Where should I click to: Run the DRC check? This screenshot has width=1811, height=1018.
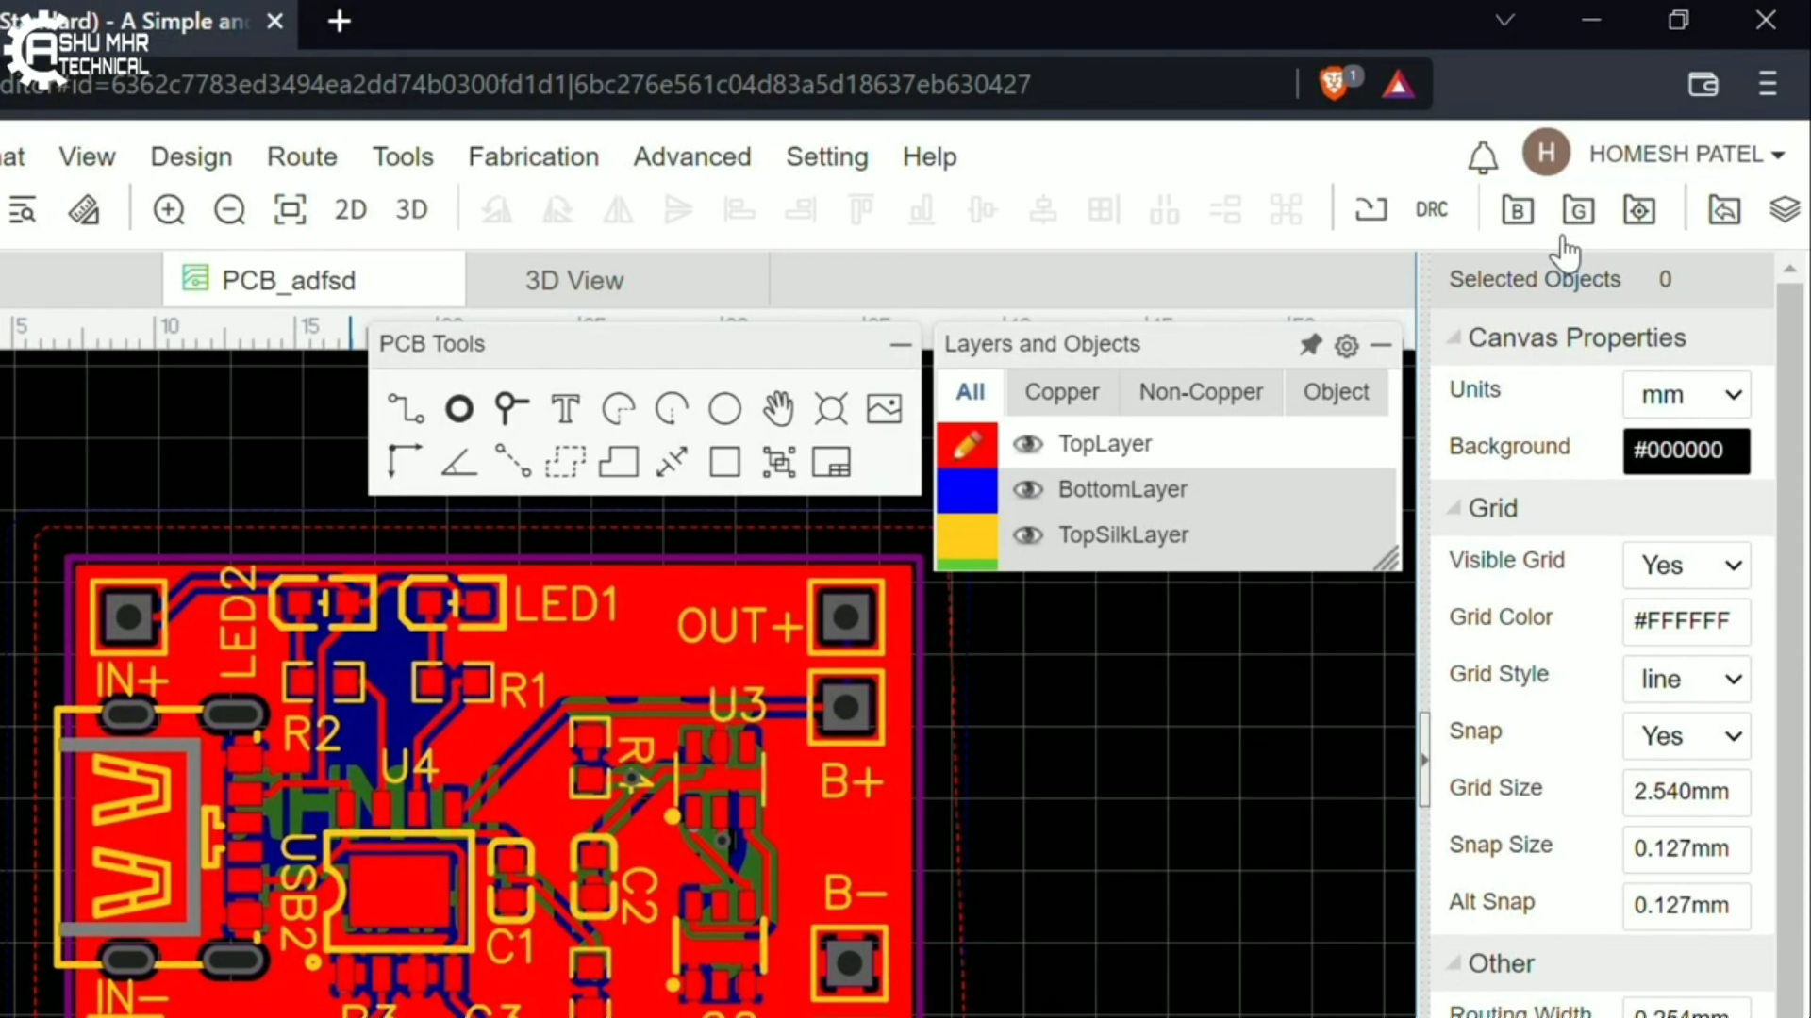click(1432, 209)
